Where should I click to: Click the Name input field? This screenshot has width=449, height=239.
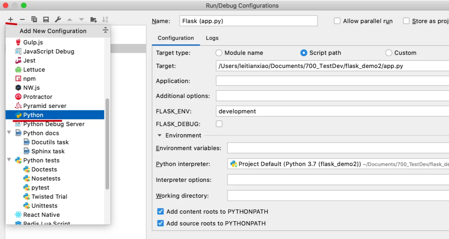[248, 21]
